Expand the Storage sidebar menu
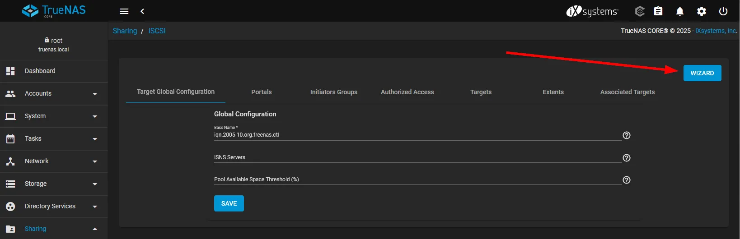This screenshot has height=239, width=740. pos(53,184)
